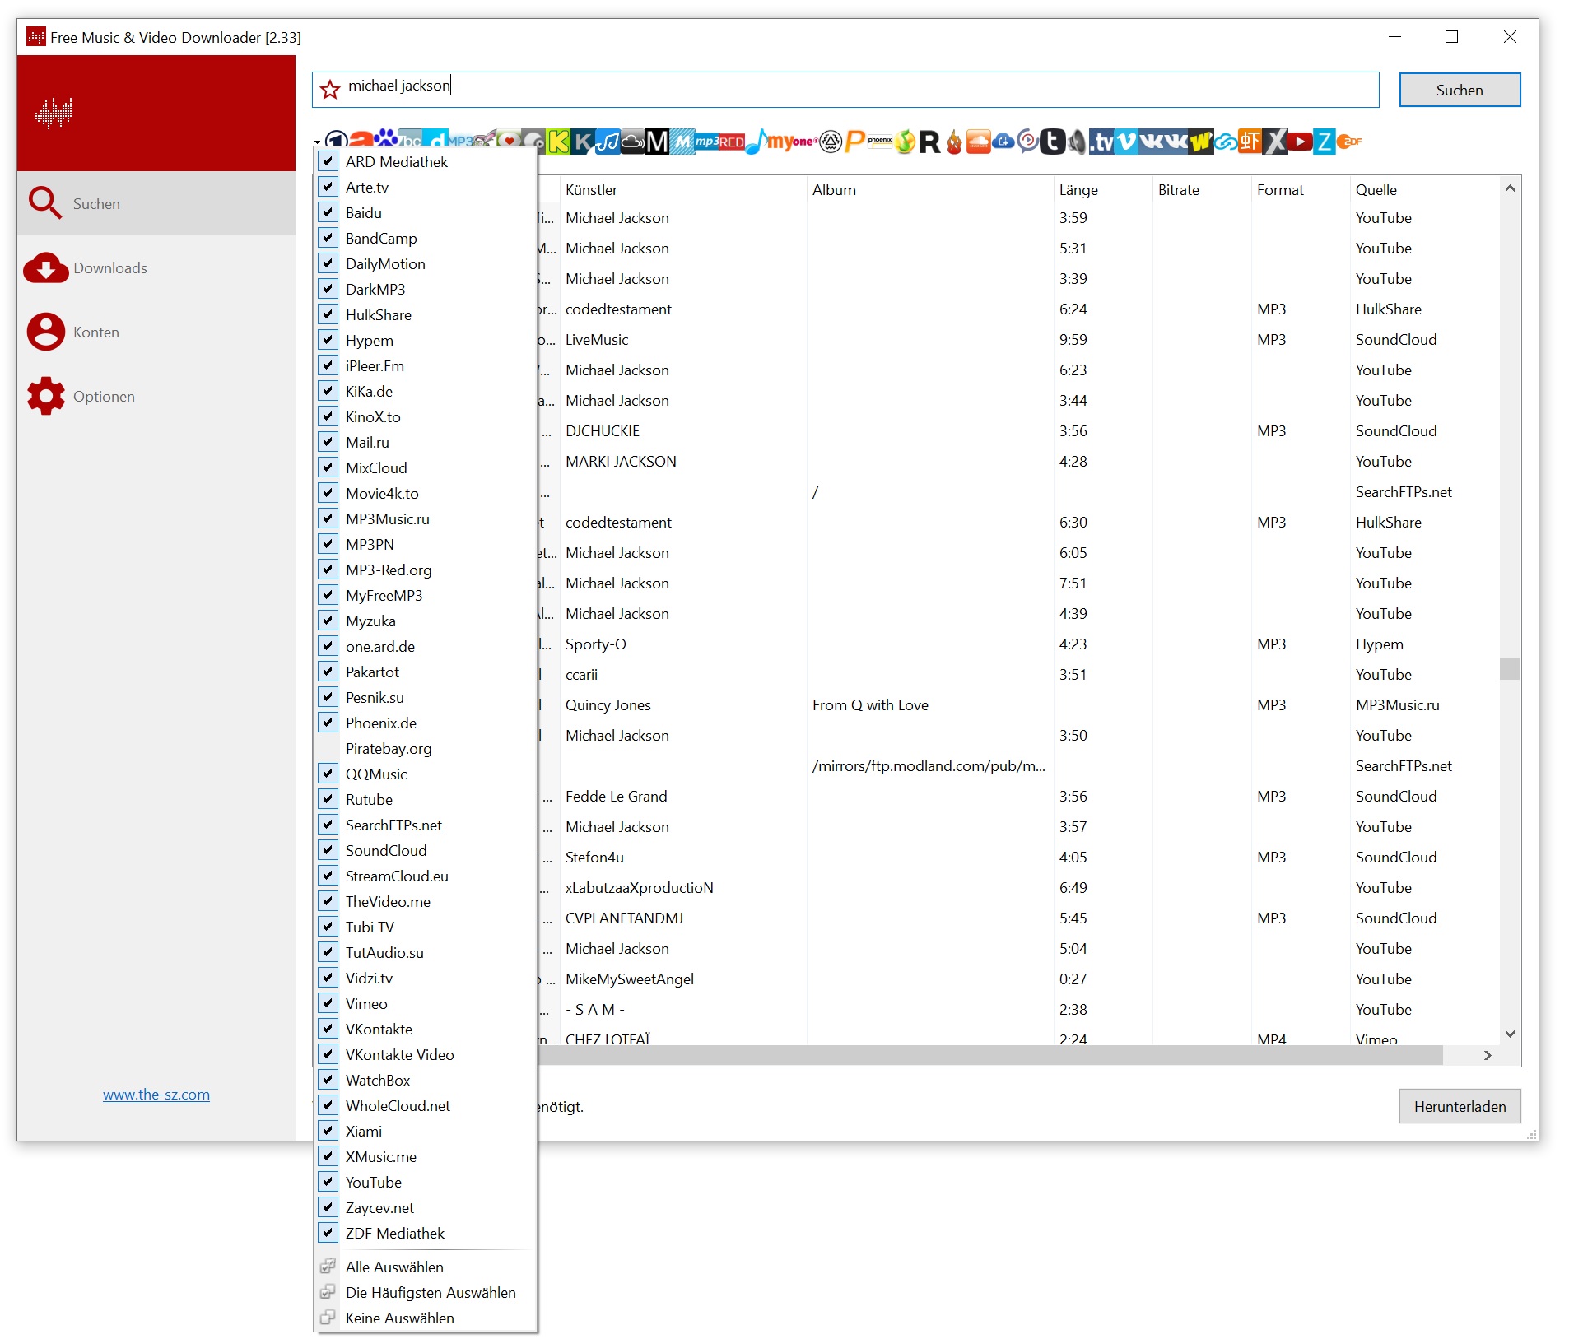Click the Vidzi .tv icon

(1101, 142)
